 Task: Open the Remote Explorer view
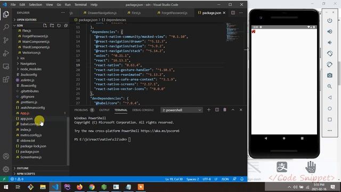pyautogui.click(x=6, y=66)
